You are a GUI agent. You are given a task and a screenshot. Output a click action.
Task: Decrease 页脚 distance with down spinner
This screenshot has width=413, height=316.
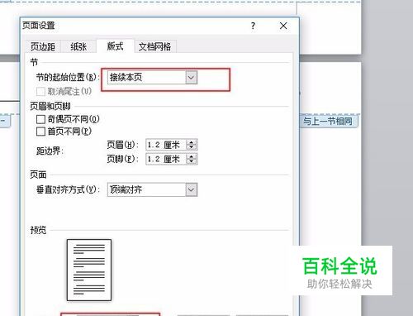point(192,162)
